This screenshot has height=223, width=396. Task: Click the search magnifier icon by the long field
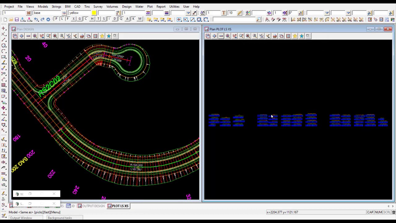[x=259, y=20]
